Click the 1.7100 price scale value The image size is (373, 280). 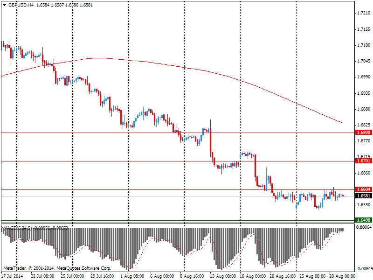point(364,45)
